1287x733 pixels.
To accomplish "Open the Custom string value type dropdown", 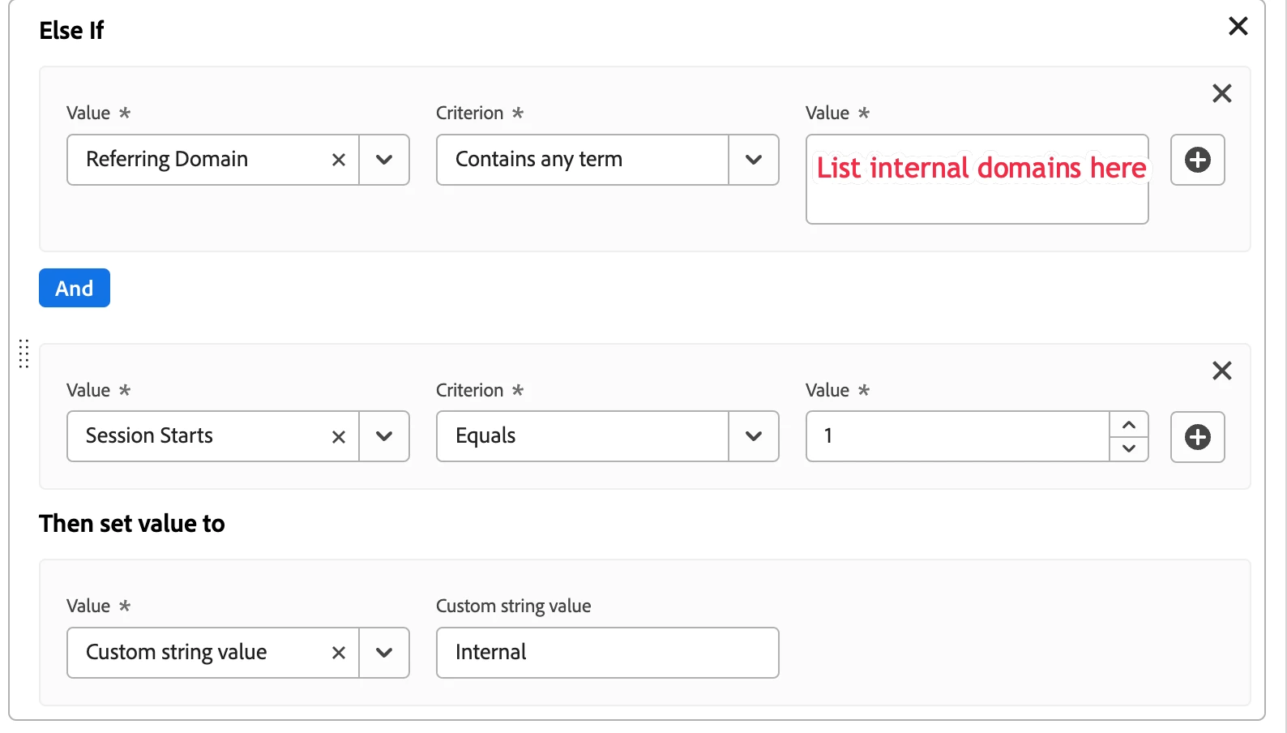I will pos(384,653).
